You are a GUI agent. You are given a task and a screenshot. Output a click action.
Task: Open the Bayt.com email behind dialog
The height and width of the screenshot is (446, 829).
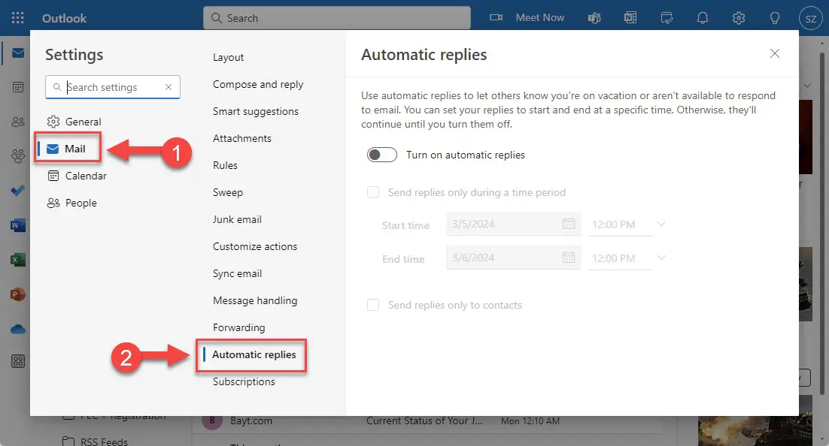point(428,421)
